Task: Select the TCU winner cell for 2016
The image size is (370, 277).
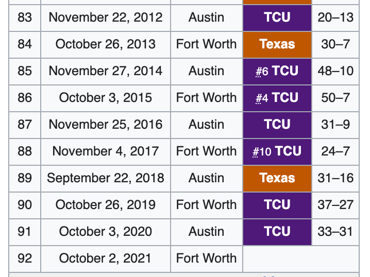Action: pos(277,125)
